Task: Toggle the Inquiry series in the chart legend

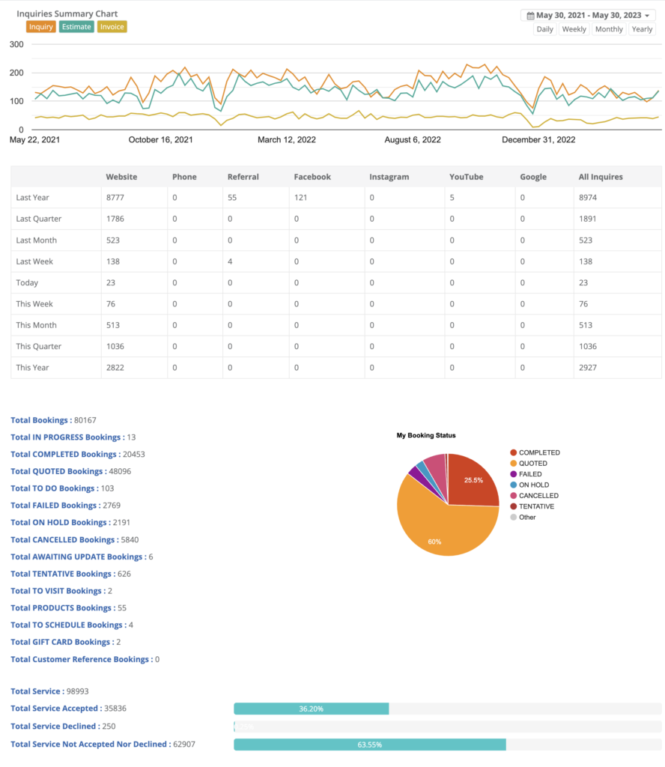Action: [x=40, y=27]
